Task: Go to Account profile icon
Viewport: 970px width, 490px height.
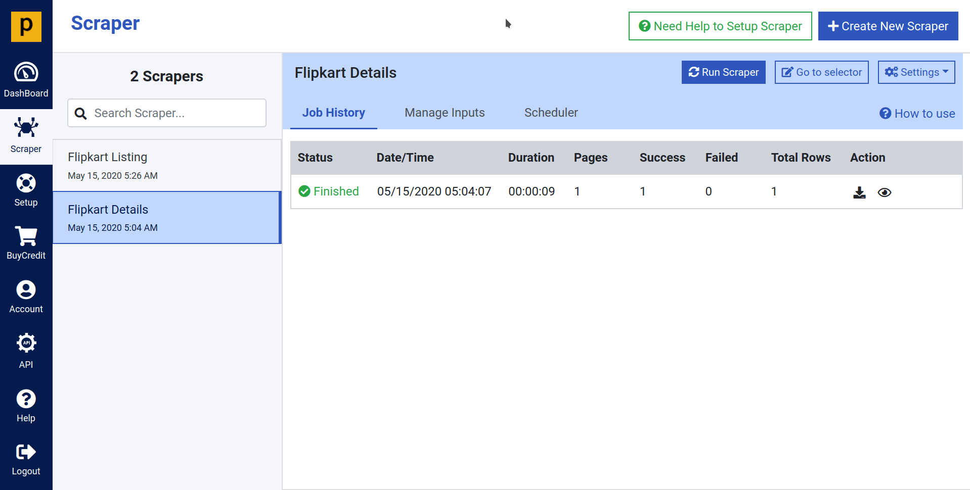Action: tap(26, 290)
